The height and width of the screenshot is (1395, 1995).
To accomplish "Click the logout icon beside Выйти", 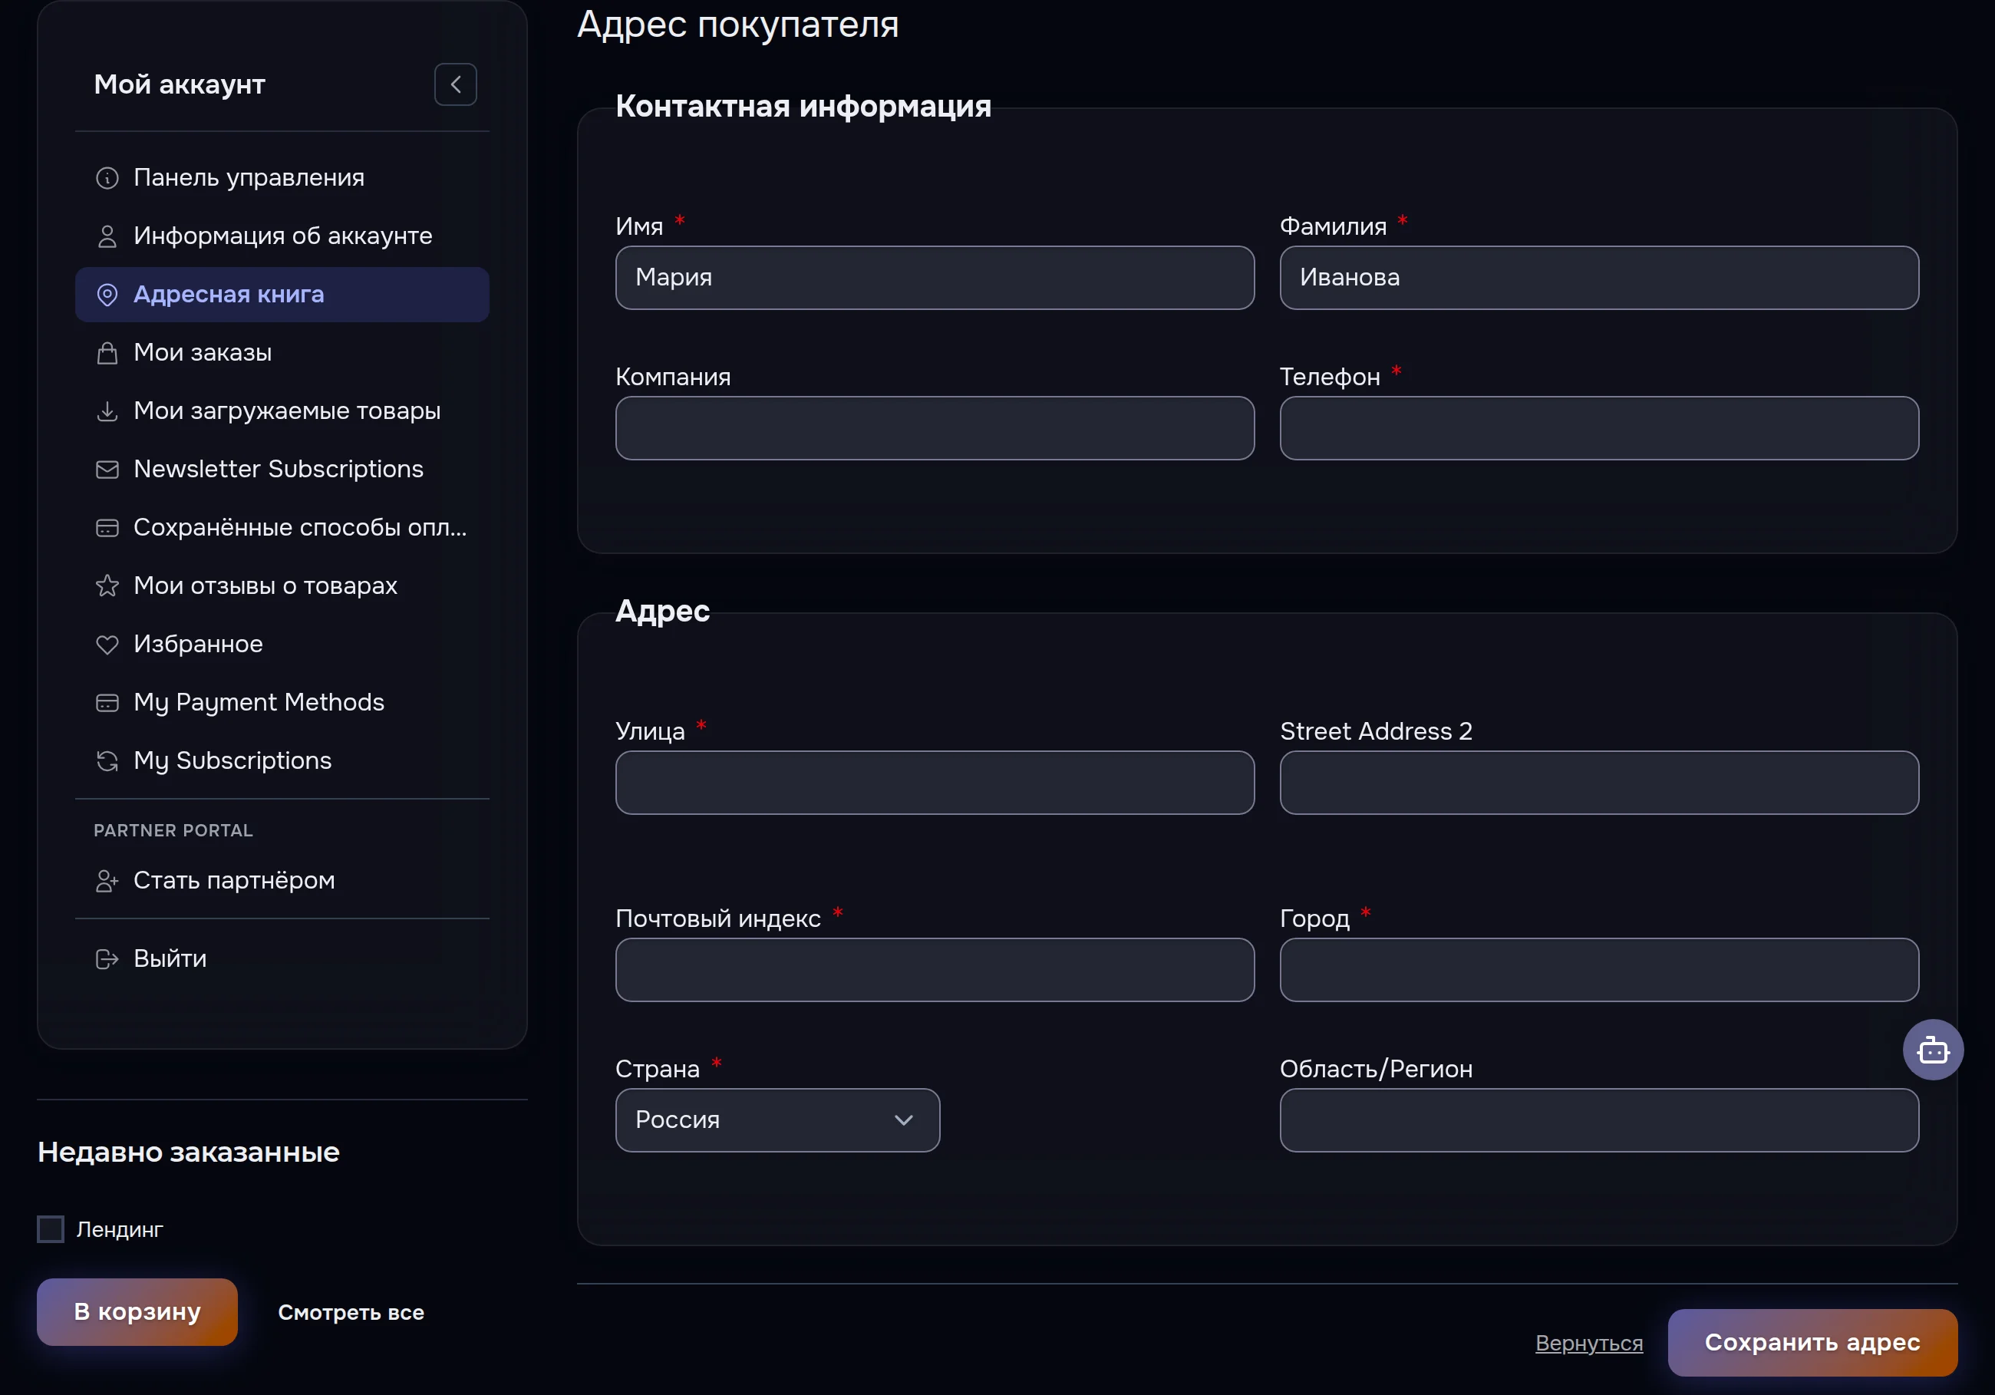I will pyautogui.click(x=107, y=958).
